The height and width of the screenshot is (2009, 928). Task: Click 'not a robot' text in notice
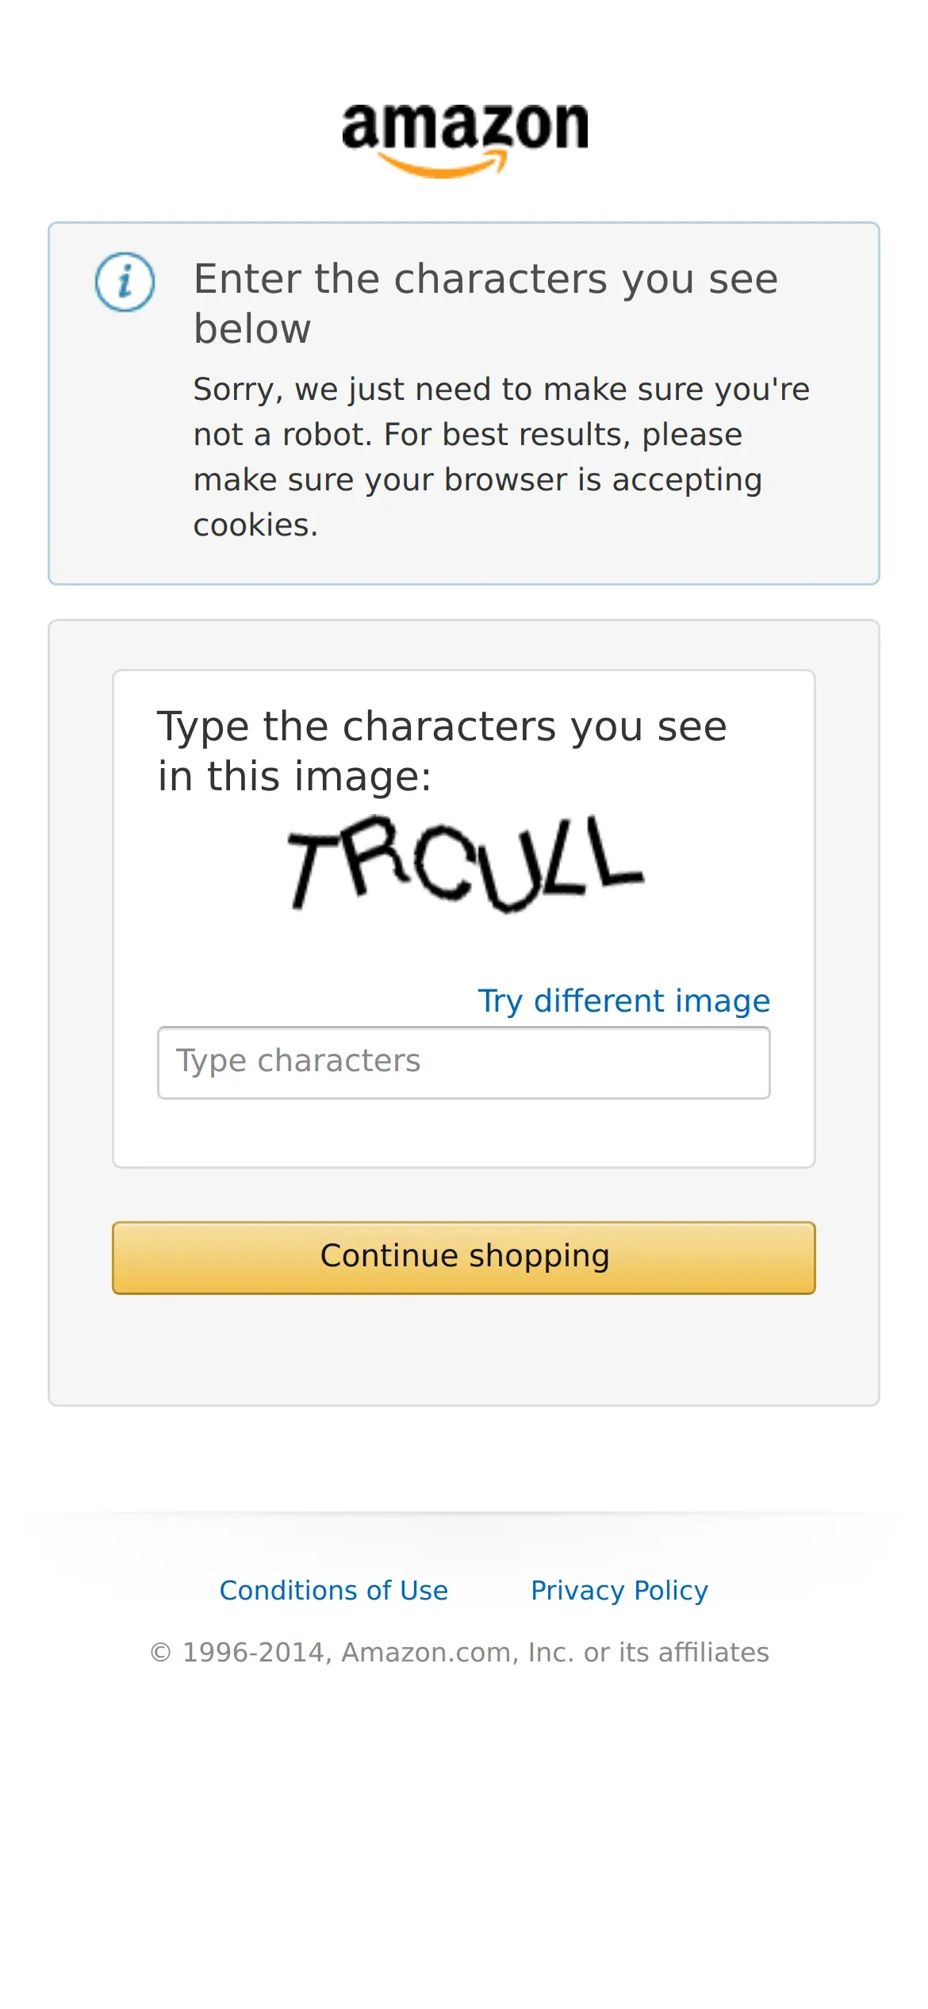(282, 435)
